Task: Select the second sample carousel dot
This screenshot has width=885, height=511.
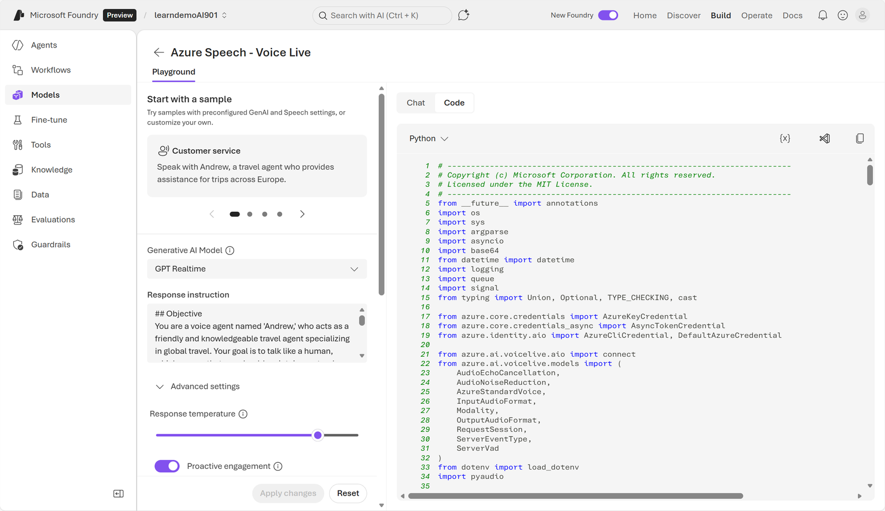Action: (250, 214)
